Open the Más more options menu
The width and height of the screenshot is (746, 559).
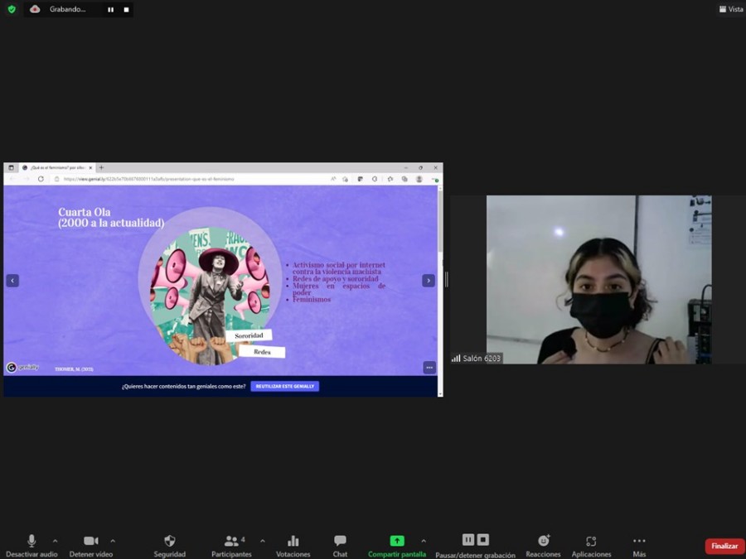click(x=639, y=546)
